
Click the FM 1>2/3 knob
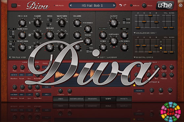(22, 23)
